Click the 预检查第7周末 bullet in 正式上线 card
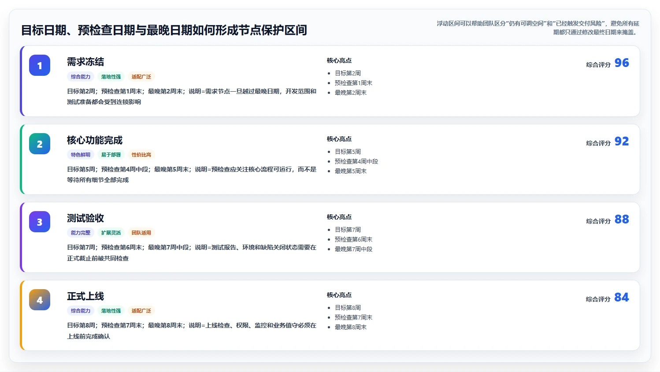 tap(353, 317)
